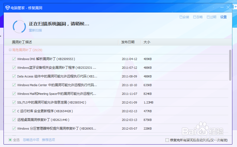This screenshot has width=237, height=147.
Task: Select the Data Access 组件中的漏洞 row text
Action: click(57, 76)
